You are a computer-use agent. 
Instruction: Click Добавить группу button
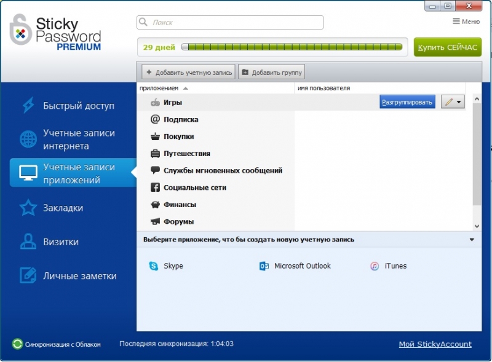point(271,72)
